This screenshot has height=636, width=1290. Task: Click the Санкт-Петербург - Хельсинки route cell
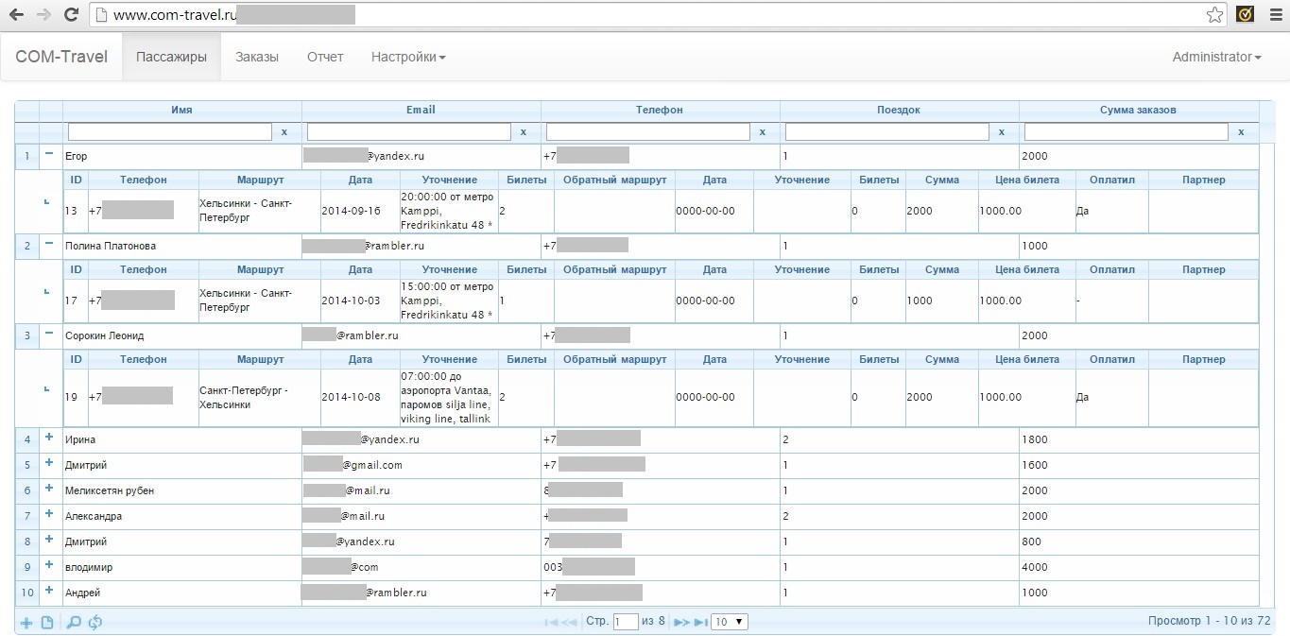point(259,397)
